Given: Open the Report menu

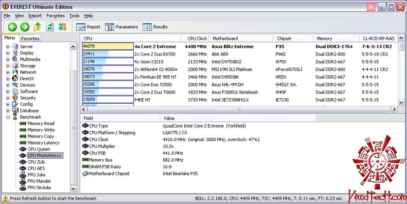Looking at the screenshot, I should point(35,16).
